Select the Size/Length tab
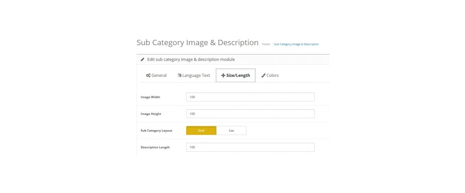The height and width of the screenshot is (193, 465). [236, 75]
